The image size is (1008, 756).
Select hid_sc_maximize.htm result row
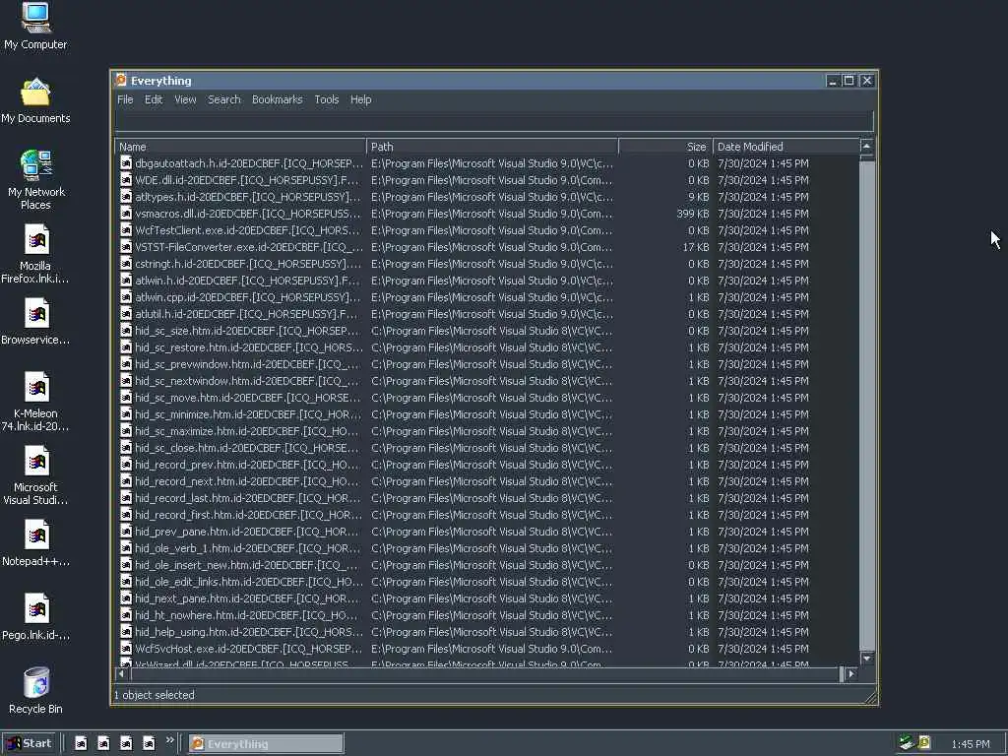tap(486, 431)
